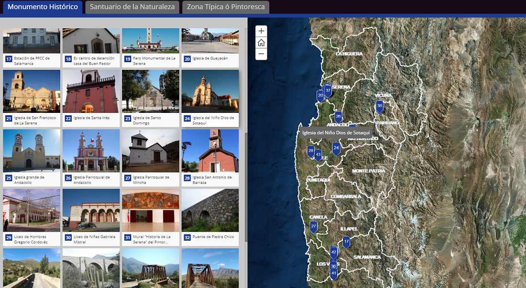This screenshot has height=288, width=526.
Task: Select map marker 43 on the map
Action: (318, 155)
